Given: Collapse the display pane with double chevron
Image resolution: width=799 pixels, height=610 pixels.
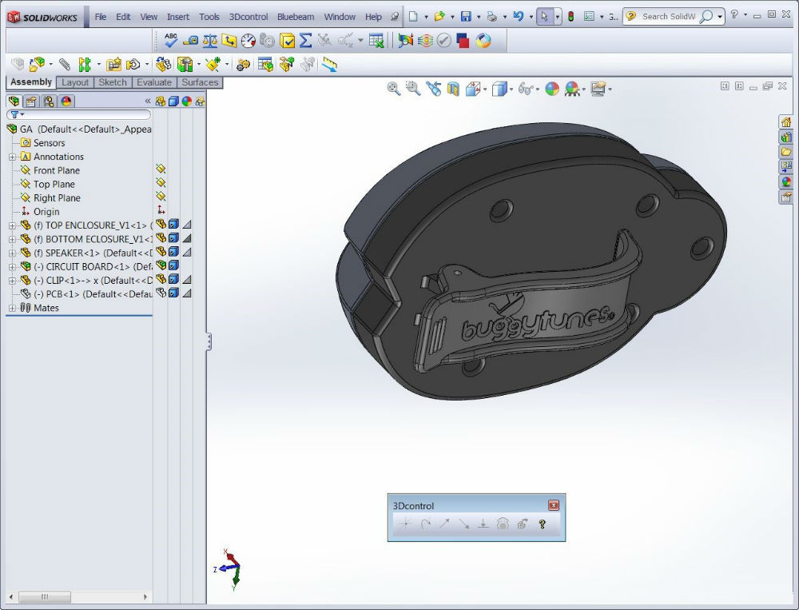Looking at the screenshot, I should pyautogui.click(x=148, y=101).
